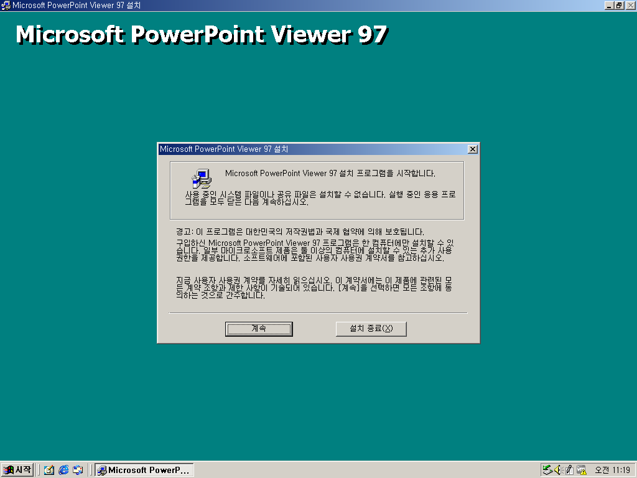Click the 설치 종료(X) exit setup button
This screenshot has width=637, height=478.
point(371,329)
